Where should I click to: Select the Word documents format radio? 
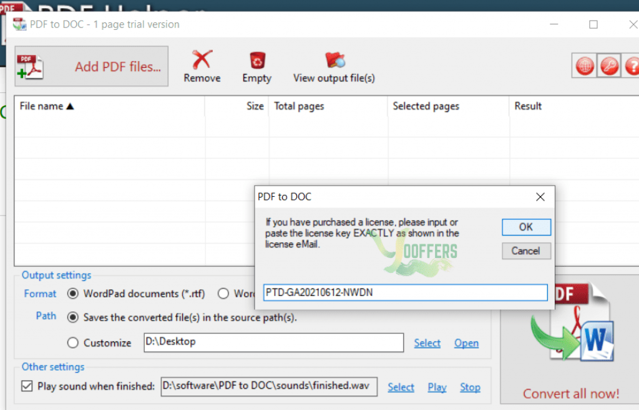(x=223, y=293)
